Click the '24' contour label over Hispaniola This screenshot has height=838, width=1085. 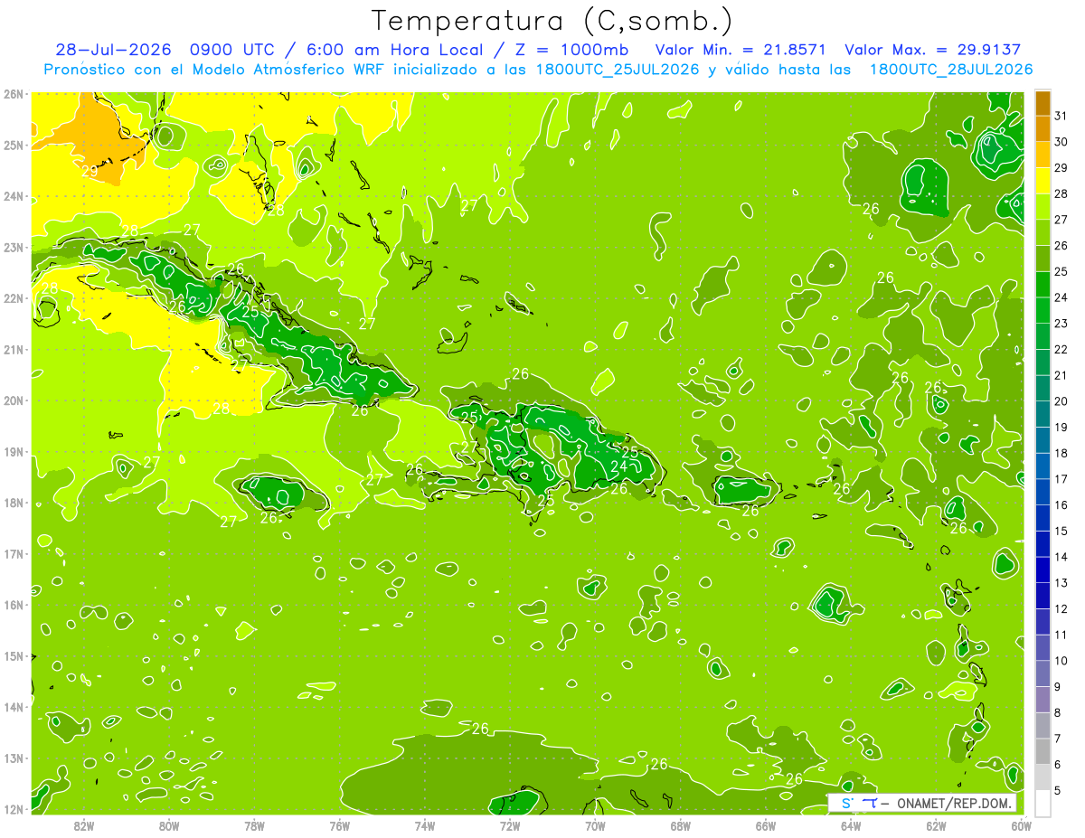point(619,466)
